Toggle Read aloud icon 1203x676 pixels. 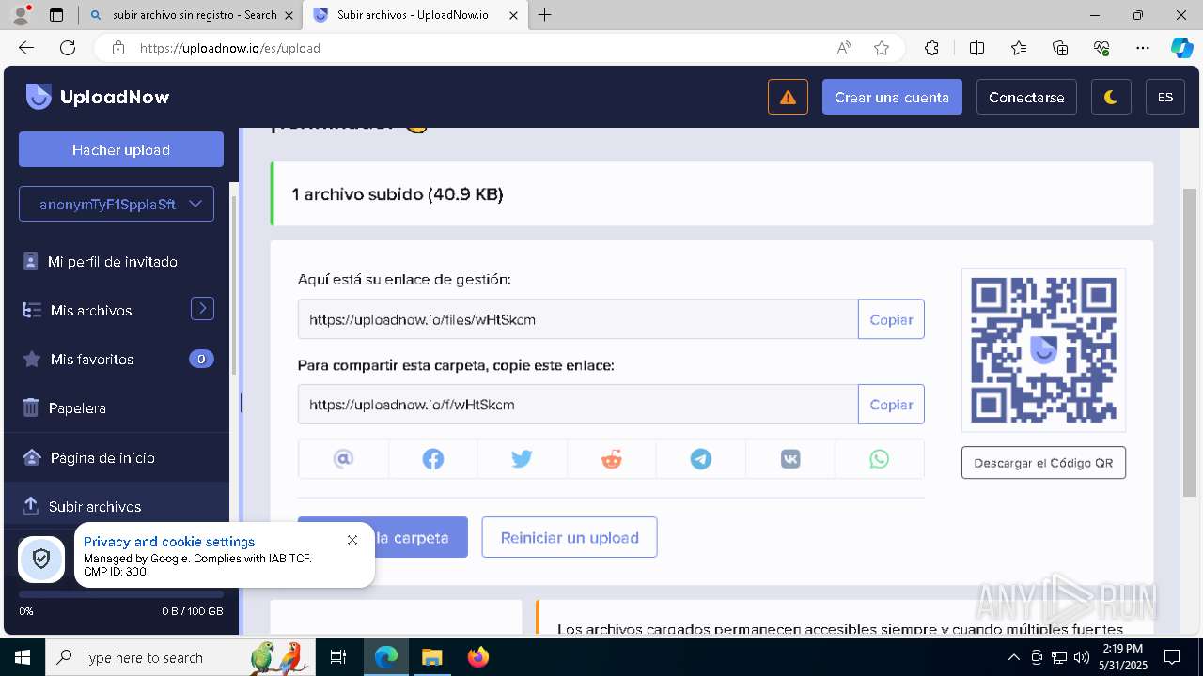(844, 48)
